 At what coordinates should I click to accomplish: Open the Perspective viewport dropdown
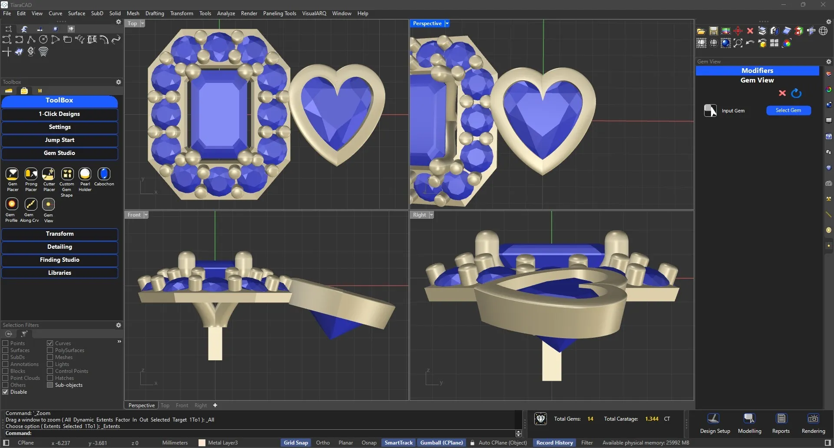coord(447,23)
